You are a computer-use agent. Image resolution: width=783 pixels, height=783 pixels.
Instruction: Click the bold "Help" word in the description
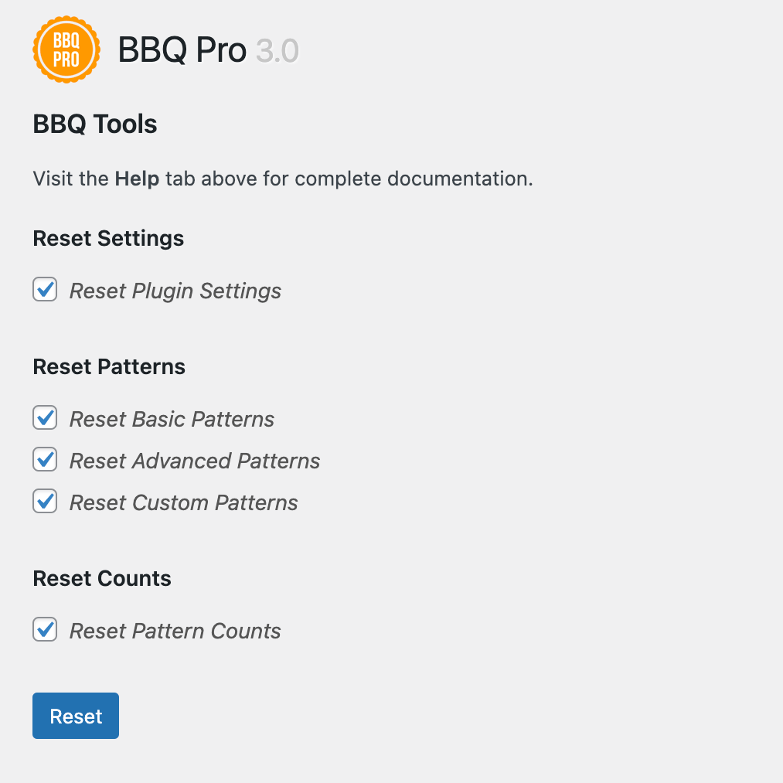click(x=137, y=179)
